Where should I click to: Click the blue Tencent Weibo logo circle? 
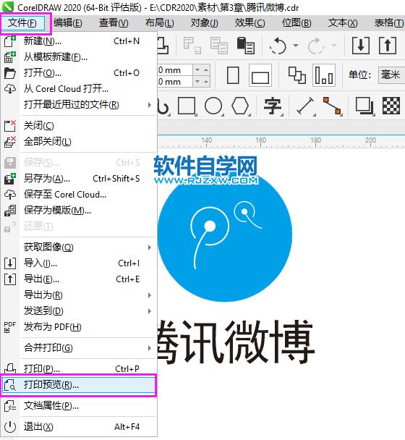tap(225, 236)
